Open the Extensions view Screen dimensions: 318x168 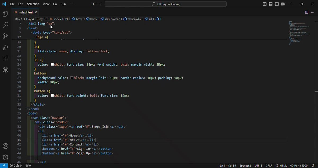tap(5, 59)
